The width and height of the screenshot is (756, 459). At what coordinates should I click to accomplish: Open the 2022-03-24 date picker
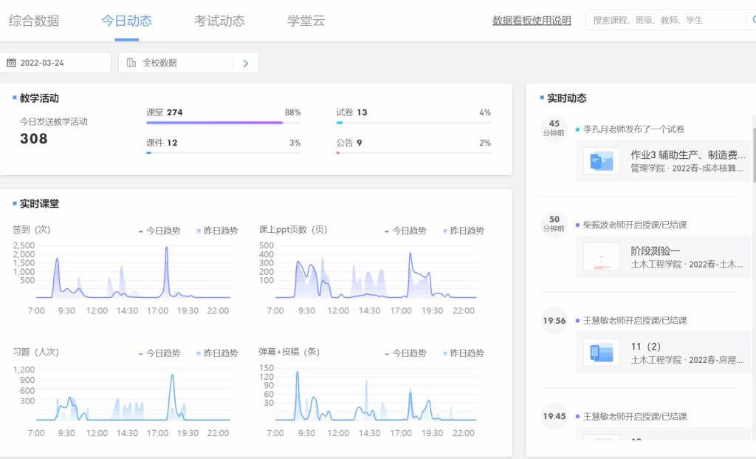coord(55,63)
